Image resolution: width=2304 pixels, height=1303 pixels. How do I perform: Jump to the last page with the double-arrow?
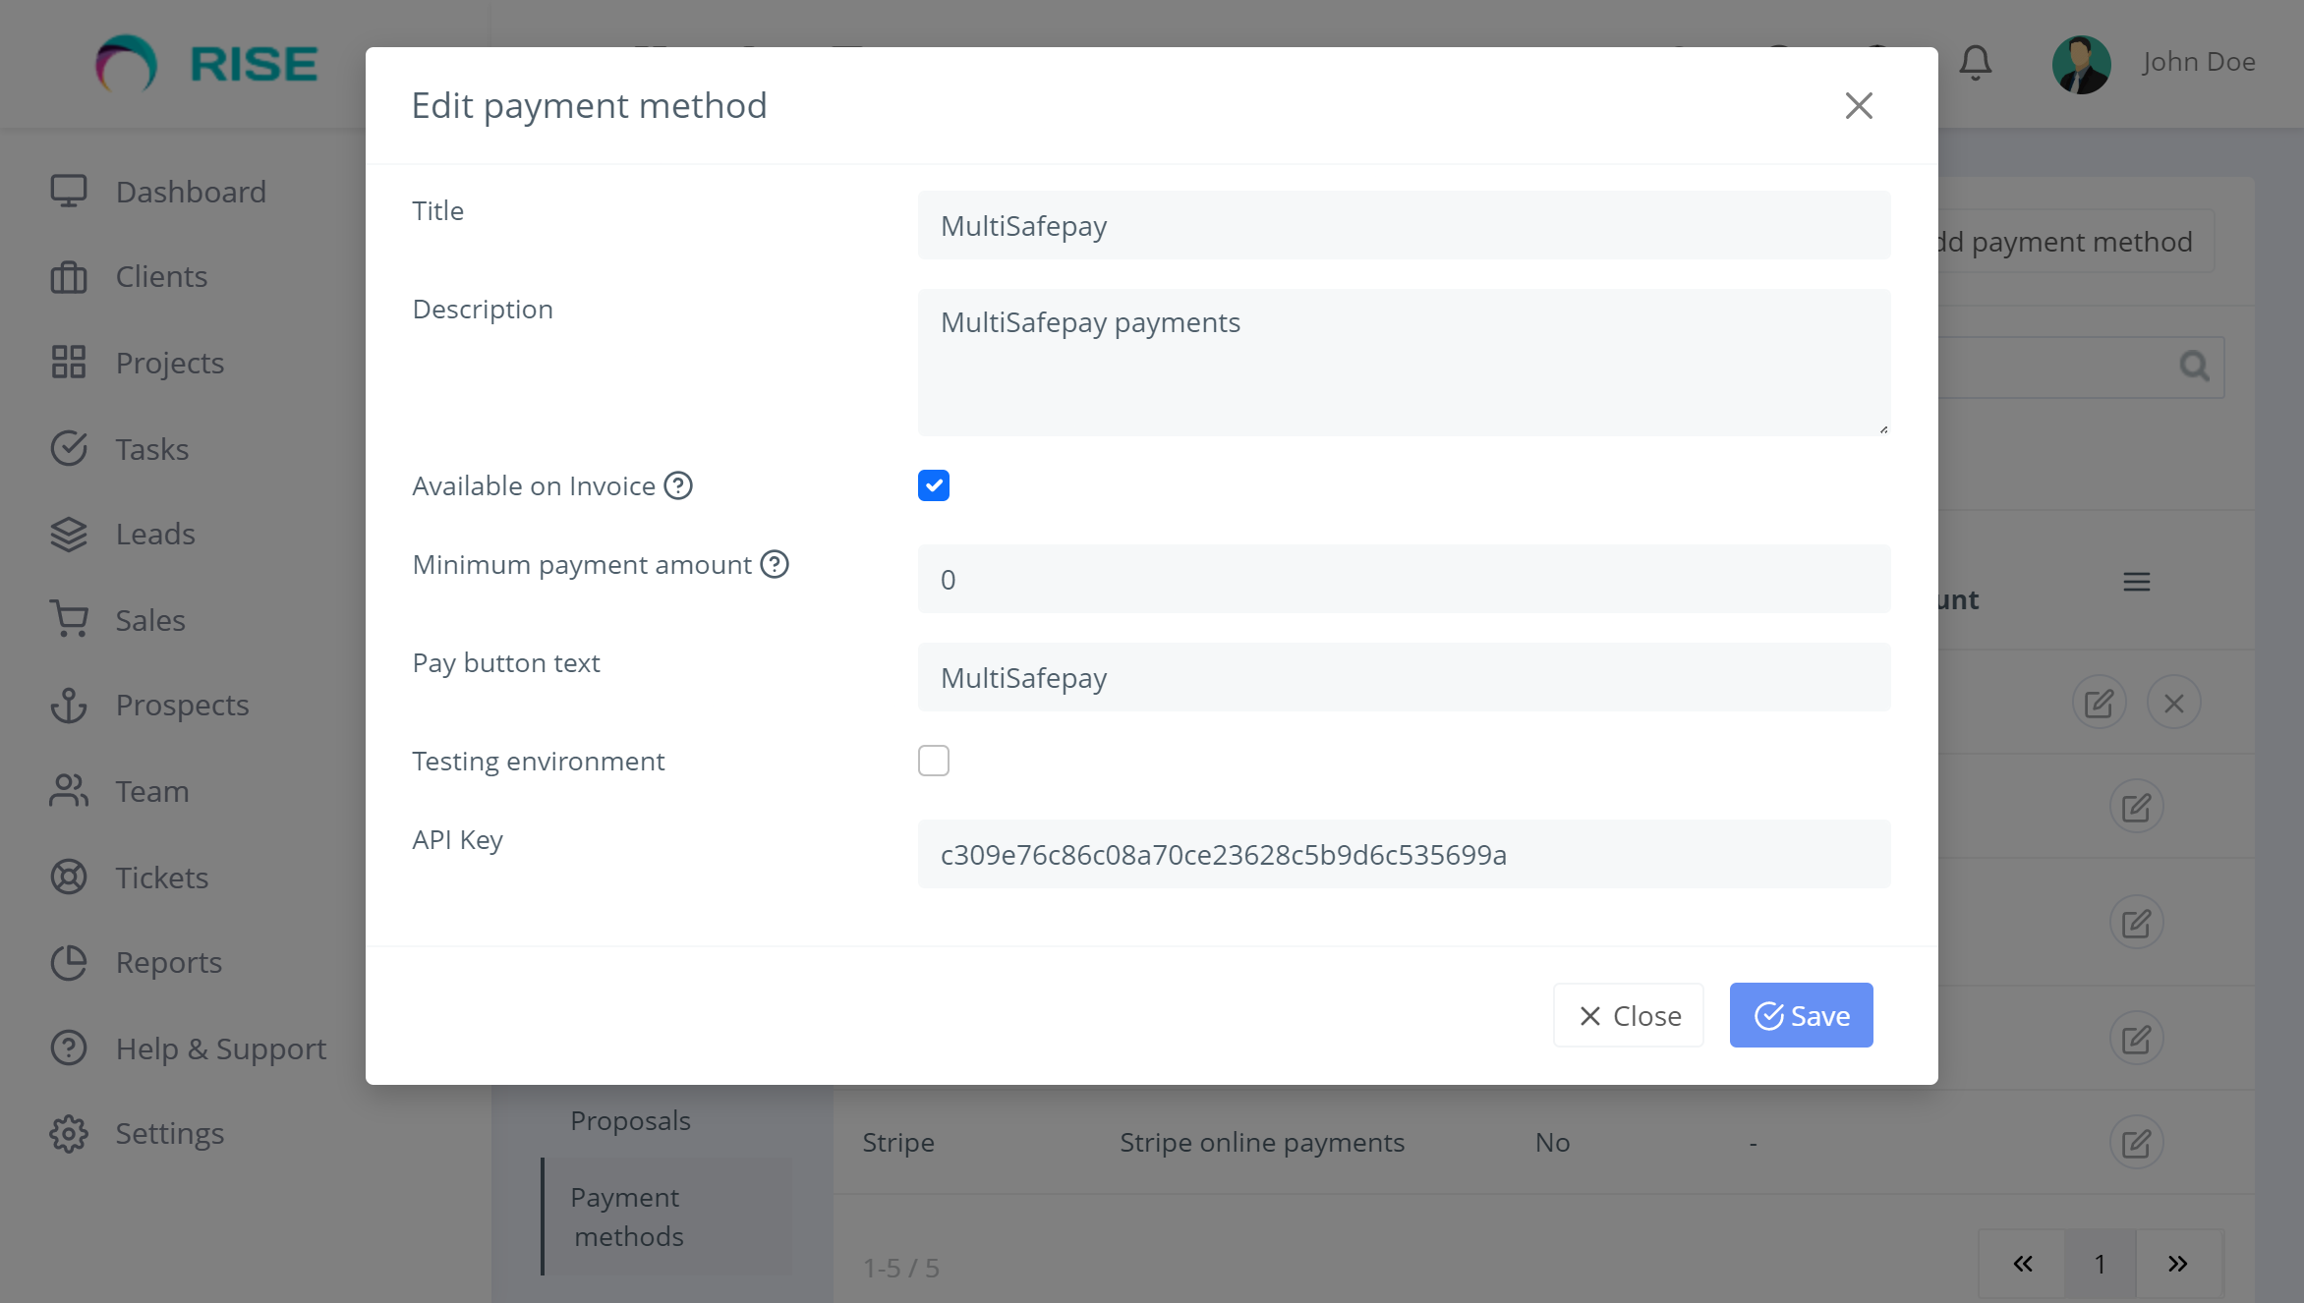pyautogui.click(x=2177, y=1264)
